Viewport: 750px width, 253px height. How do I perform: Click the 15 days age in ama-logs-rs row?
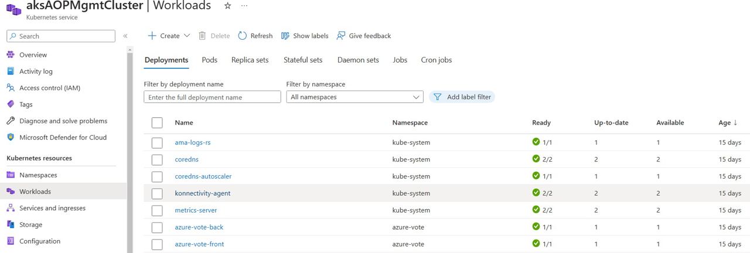[729, 143]
